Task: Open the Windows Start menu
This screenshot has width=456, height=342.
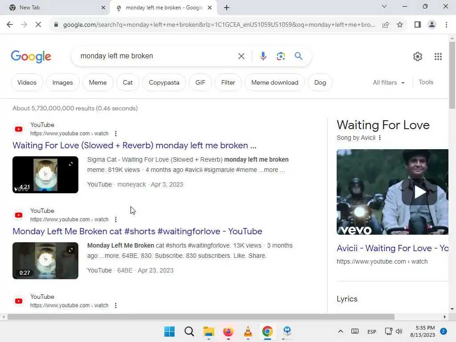Action: point(170,331)
